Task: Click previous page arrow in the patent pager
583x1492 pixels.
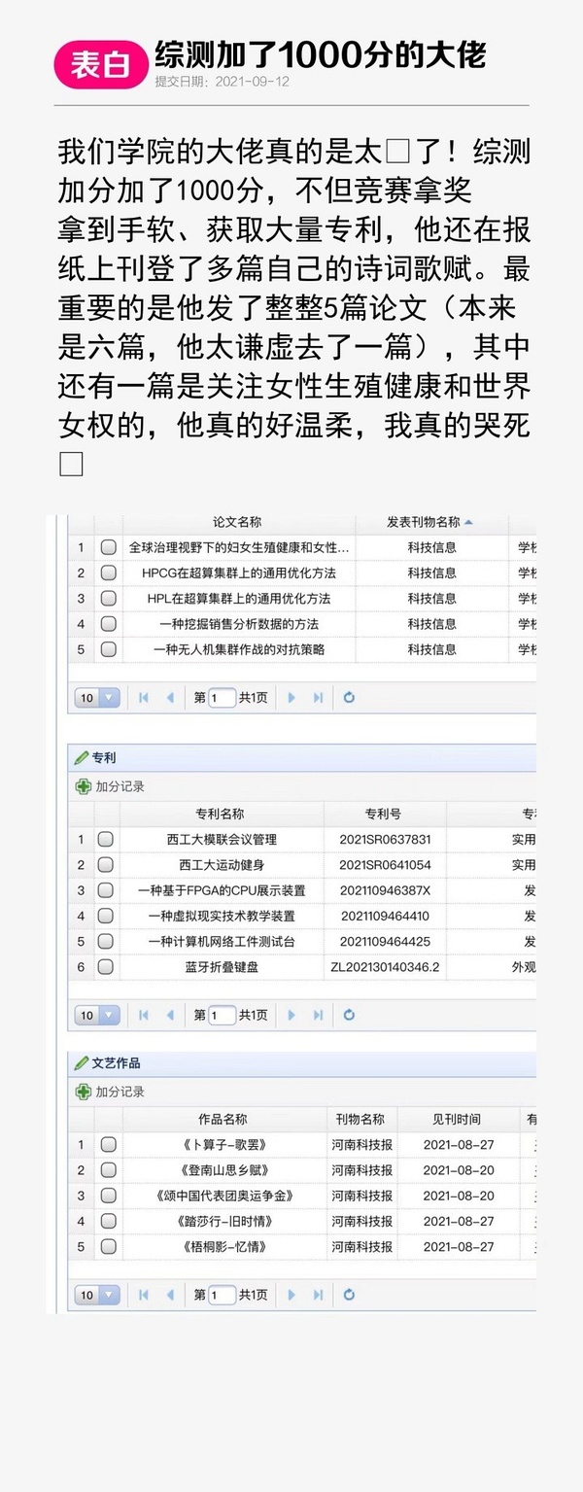Action: [x=170, y=1015]
